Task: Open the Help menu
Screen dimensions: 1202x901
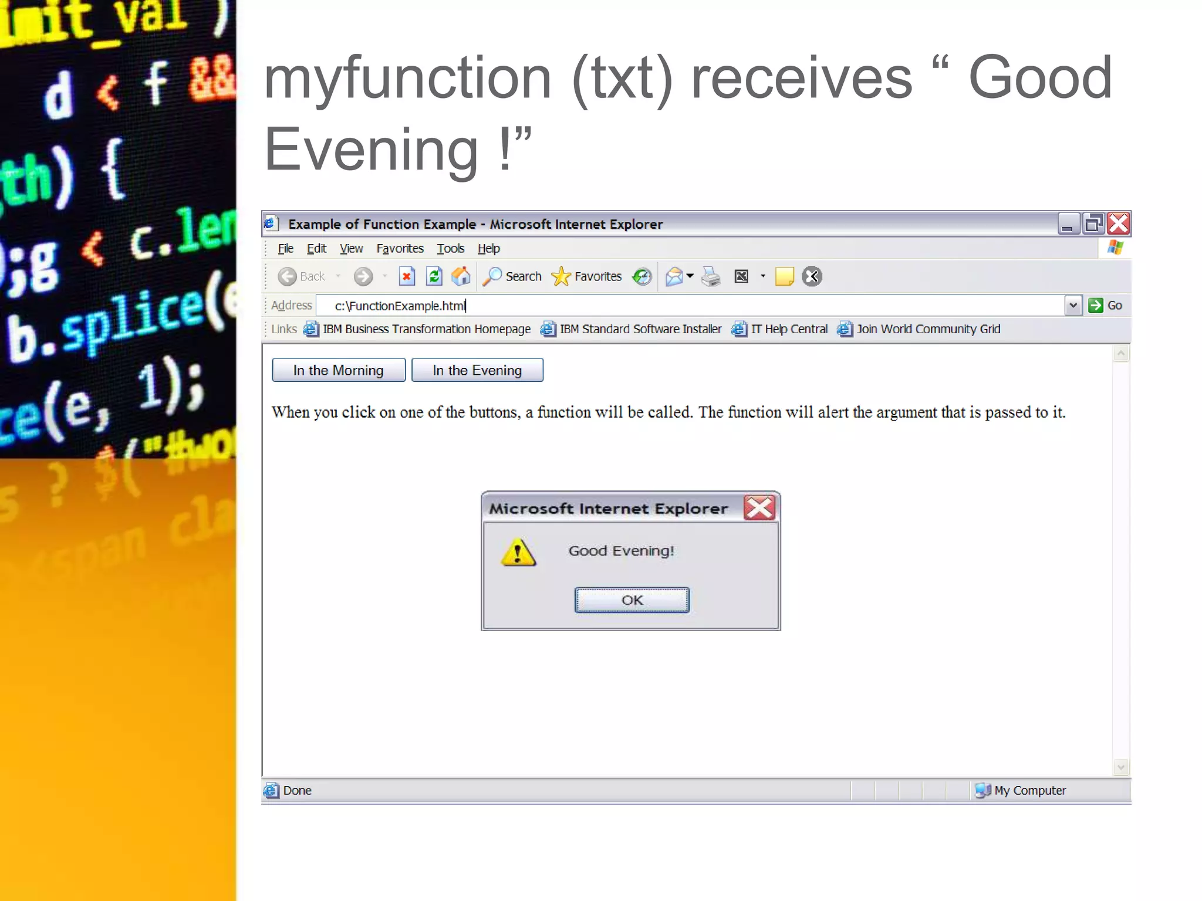Action: (489, 249)
